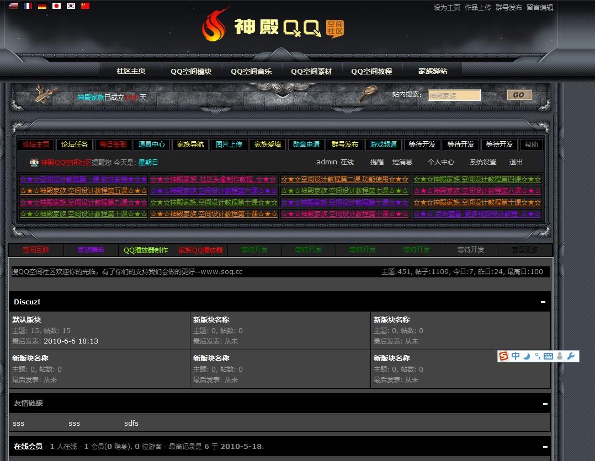Click the 站内搜索 text input field
595x461 pixels.
coord(454,95)
